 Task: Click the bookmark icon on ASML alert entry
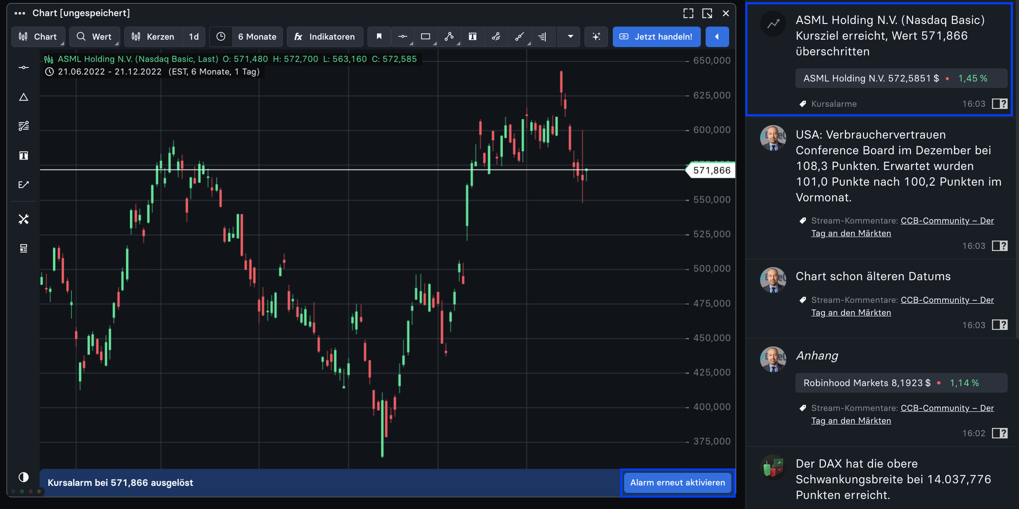pyautogui.click(x=999, y=104)
